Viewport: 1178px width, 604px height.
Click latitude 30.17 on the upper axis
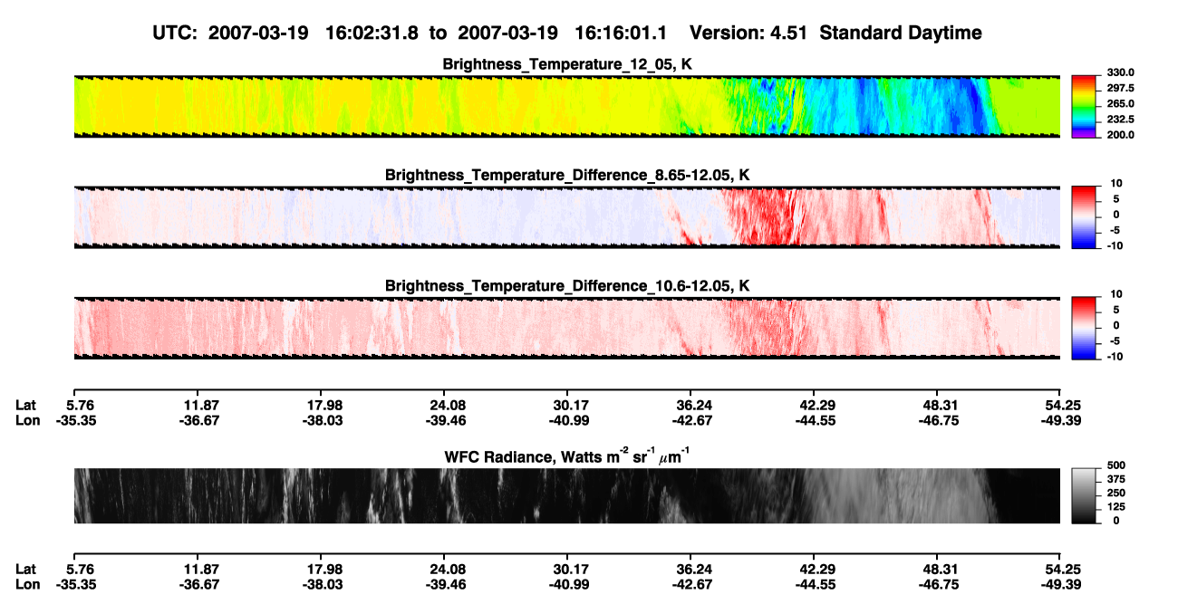[567, 404]
